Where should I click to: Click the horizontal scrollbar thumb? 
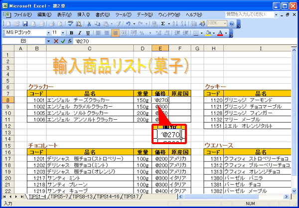coord(221,197)
